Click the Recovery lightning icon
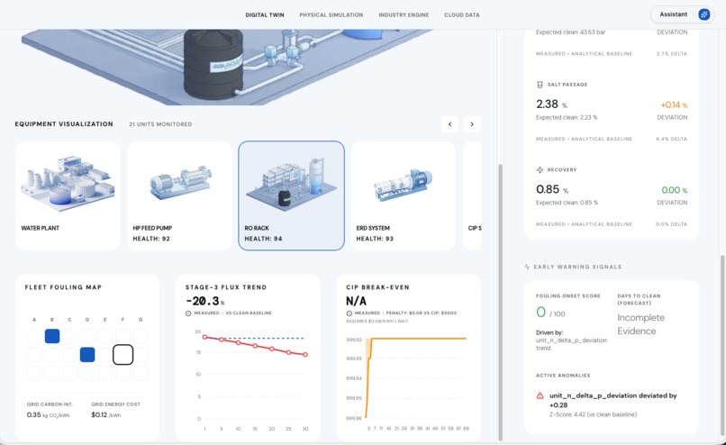This screenshot has width=726, height=445. [540, 170]
